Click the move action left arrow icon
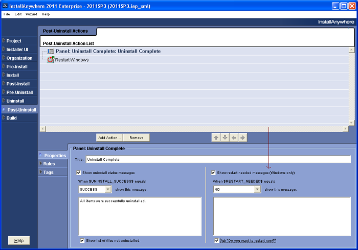This screenshot has width=358, height=250. point(234,138)
